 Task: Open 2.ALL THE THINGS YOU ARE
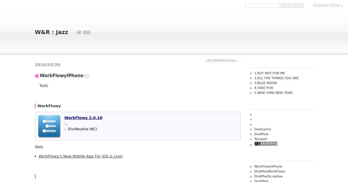point(276,78)
